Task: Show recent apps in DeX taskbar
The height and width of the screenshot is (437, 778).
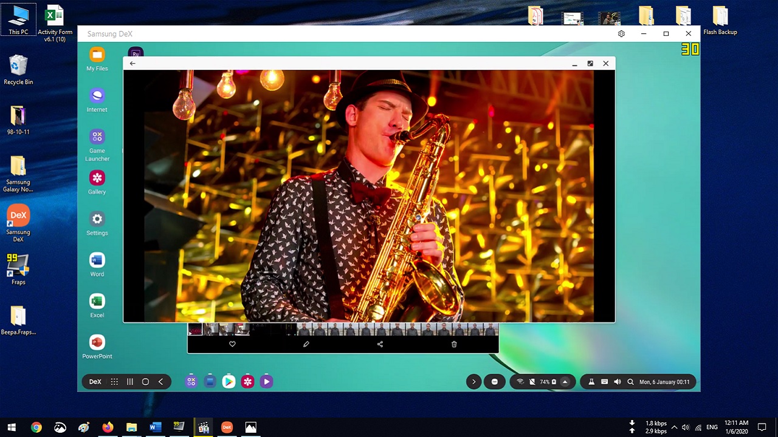Action: (130, 382)
